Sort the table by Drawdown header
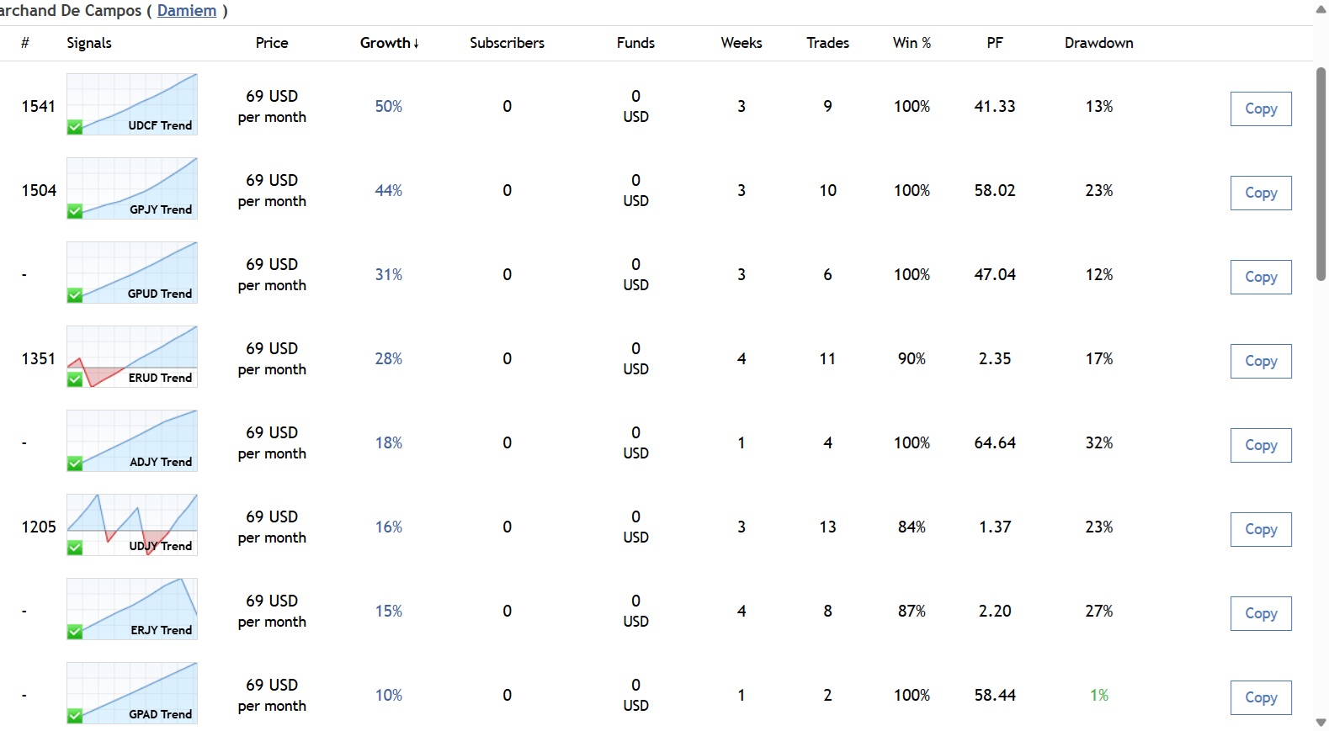 click(x=1098, y=43)
